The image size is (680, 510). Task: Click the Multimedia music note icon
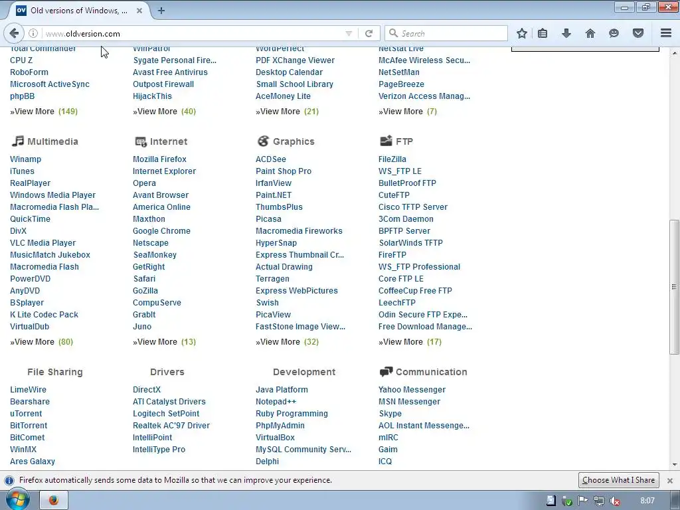coord(18,141)
